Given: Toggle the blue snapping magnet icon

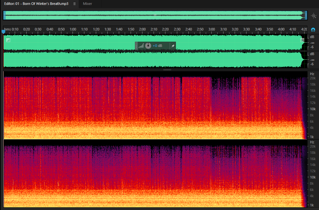Looking at the screenshot, I should [x=313, y=30].
